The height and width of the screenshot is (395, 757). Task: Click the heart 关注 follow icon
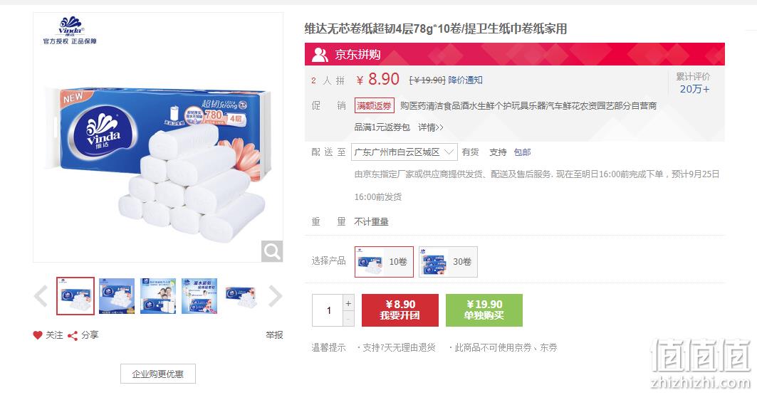click(x=38, y=335)
